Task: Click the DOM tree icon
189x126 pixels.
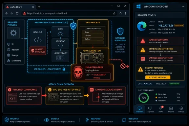Action: [60, 33]
